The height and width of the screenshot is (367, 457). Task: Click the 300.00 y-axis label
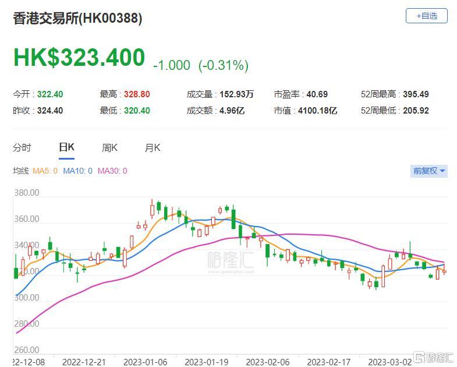coord(27,298)
